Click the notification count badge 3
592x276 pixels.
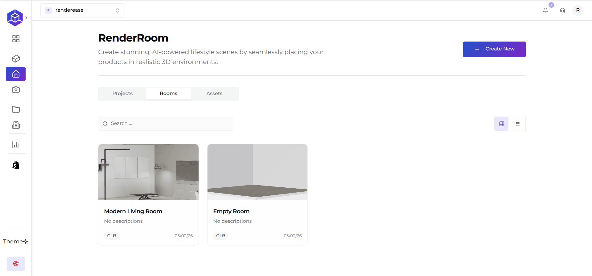tap(551, 5)
